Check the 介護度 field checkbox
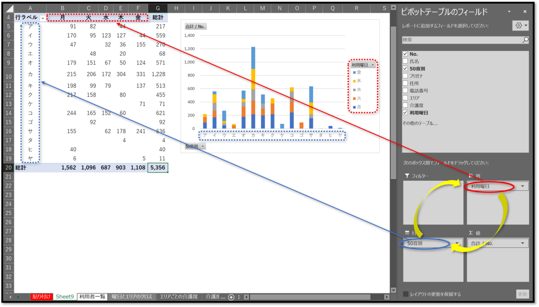The image size is (539, 307). click(x=406, y=105)
